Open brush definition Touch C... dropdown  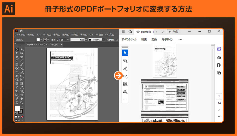[104, 40]
